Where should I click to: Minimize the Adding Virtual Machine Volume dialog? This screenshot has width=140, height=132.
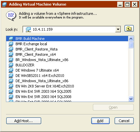[120, 4]
